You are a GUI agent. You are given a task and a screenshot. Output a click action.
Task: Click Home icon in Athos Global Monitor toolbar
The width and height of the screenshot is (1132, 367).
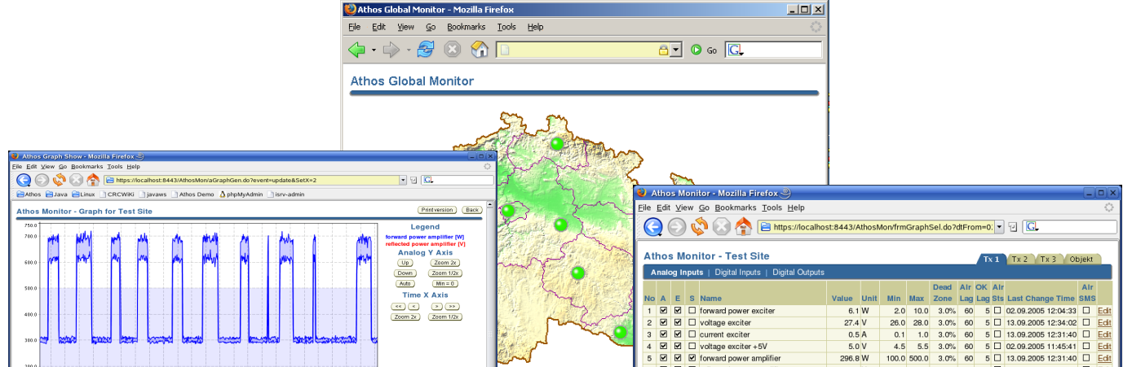480,50
